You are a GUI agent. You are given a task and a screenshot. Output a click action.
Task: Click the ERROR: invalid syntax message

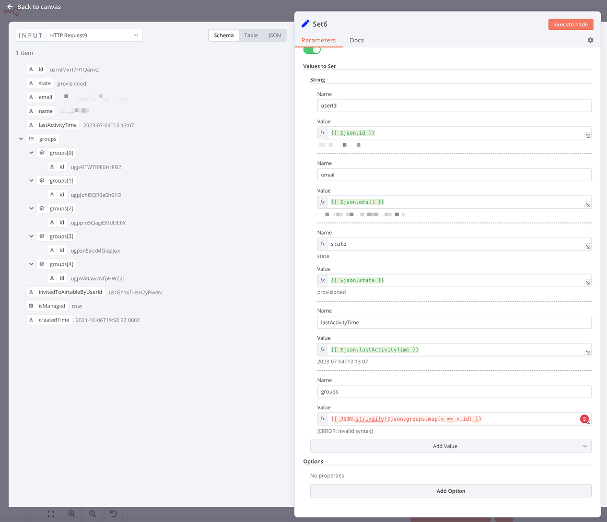(345, 431)
